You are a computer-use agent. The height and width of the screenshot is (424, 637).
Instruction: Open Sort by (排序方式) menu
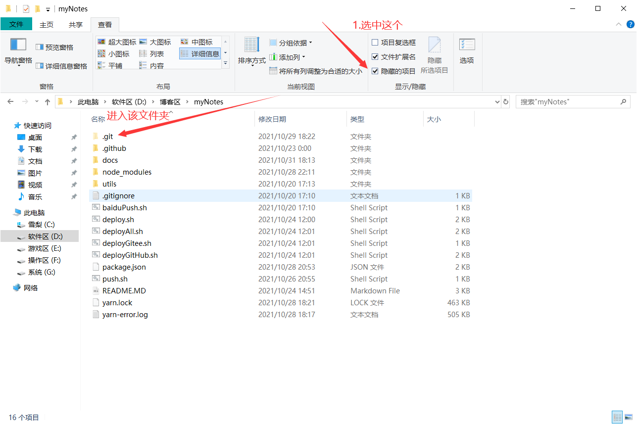pos(251,52)
